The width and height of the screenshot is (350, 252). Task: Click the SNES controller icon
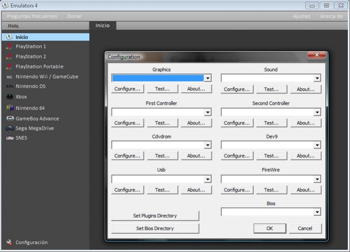tap(10, 138)
